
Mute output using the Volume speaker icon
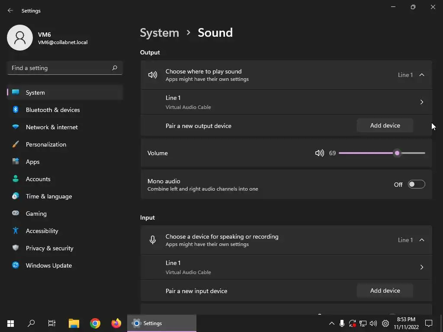click(319, 153)
